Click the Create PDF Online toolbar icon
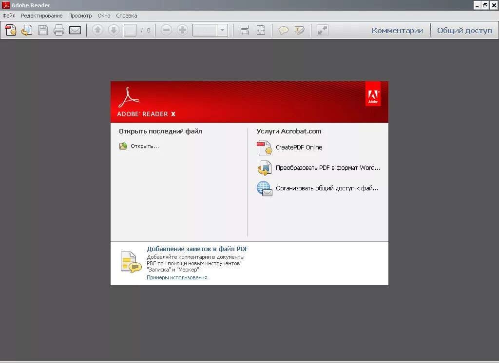Viewport: 499px width, 363px height. (x=11, y=30)
